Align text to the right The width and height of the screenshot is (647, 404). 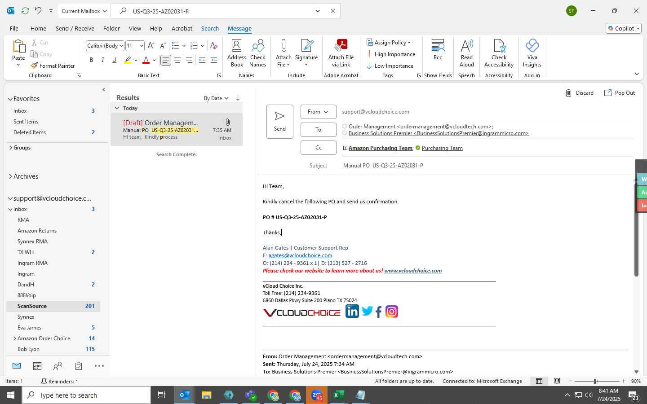(x=189, y=60)
